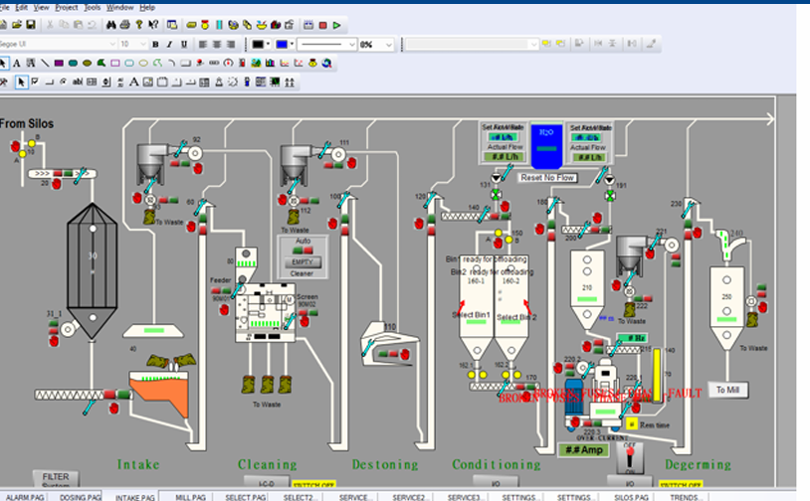Screen dimensions: 810x501
Task: Click the EMPTY cleaner button
Action: 303,262
